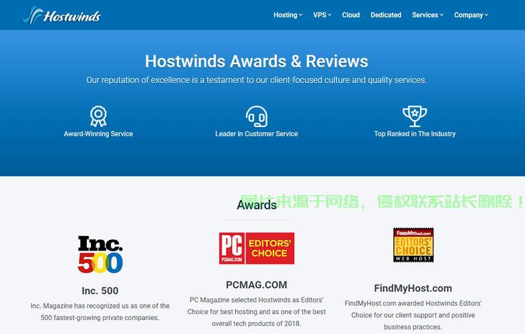This screenshot has width=525, height=334.
Task: Click the Inc. 500 title
Action: coord(100,291)
